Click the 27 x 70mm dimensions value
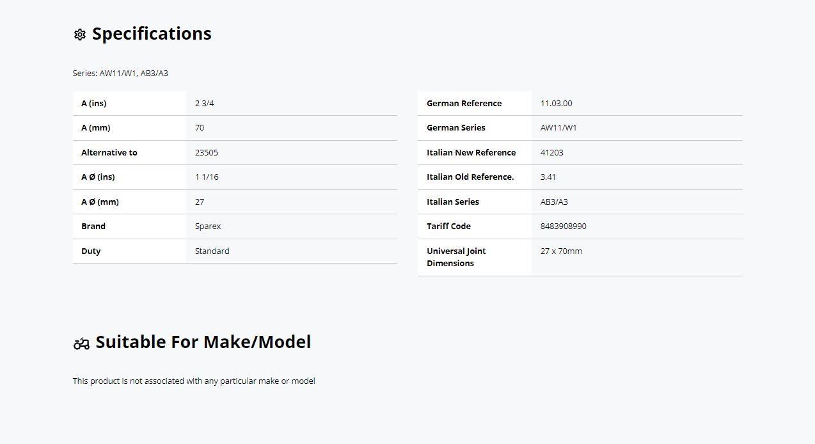The height and width of the screenshot is (444, 815). (x=561, y=251)
